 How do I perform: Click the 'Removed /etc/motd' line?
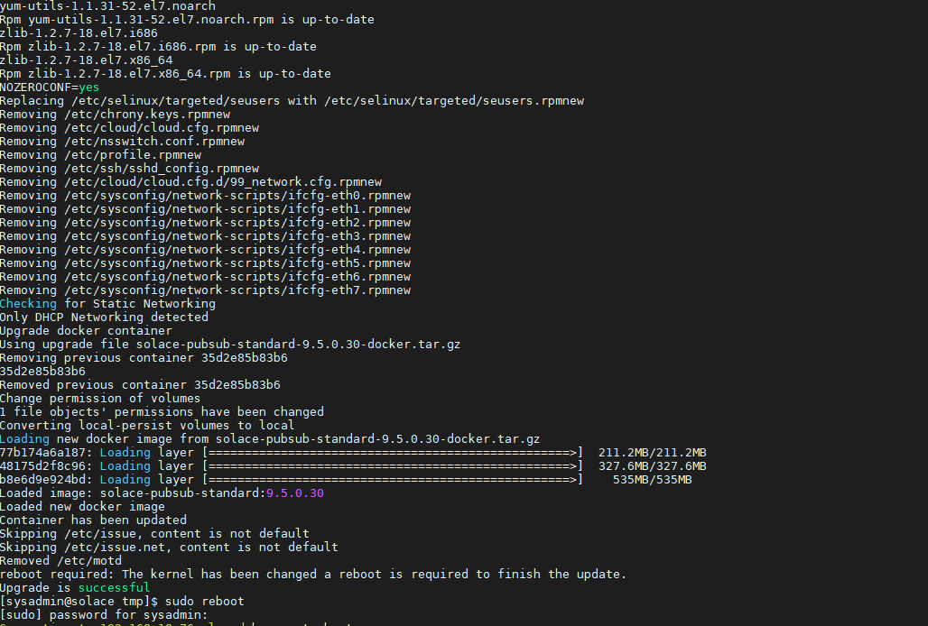(60, 560)
